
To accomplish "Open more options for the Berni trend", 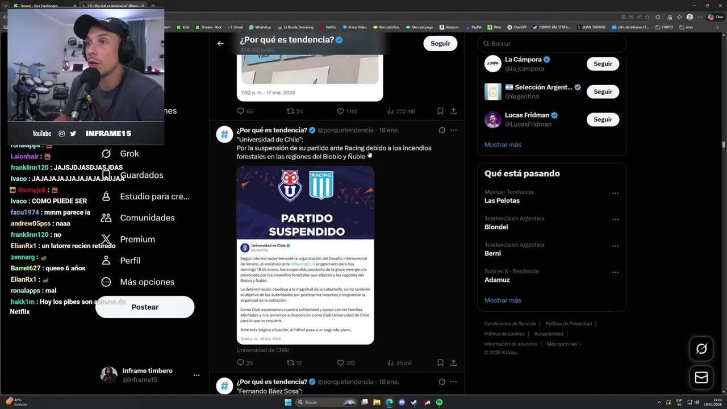I will (x=615, y=246).
